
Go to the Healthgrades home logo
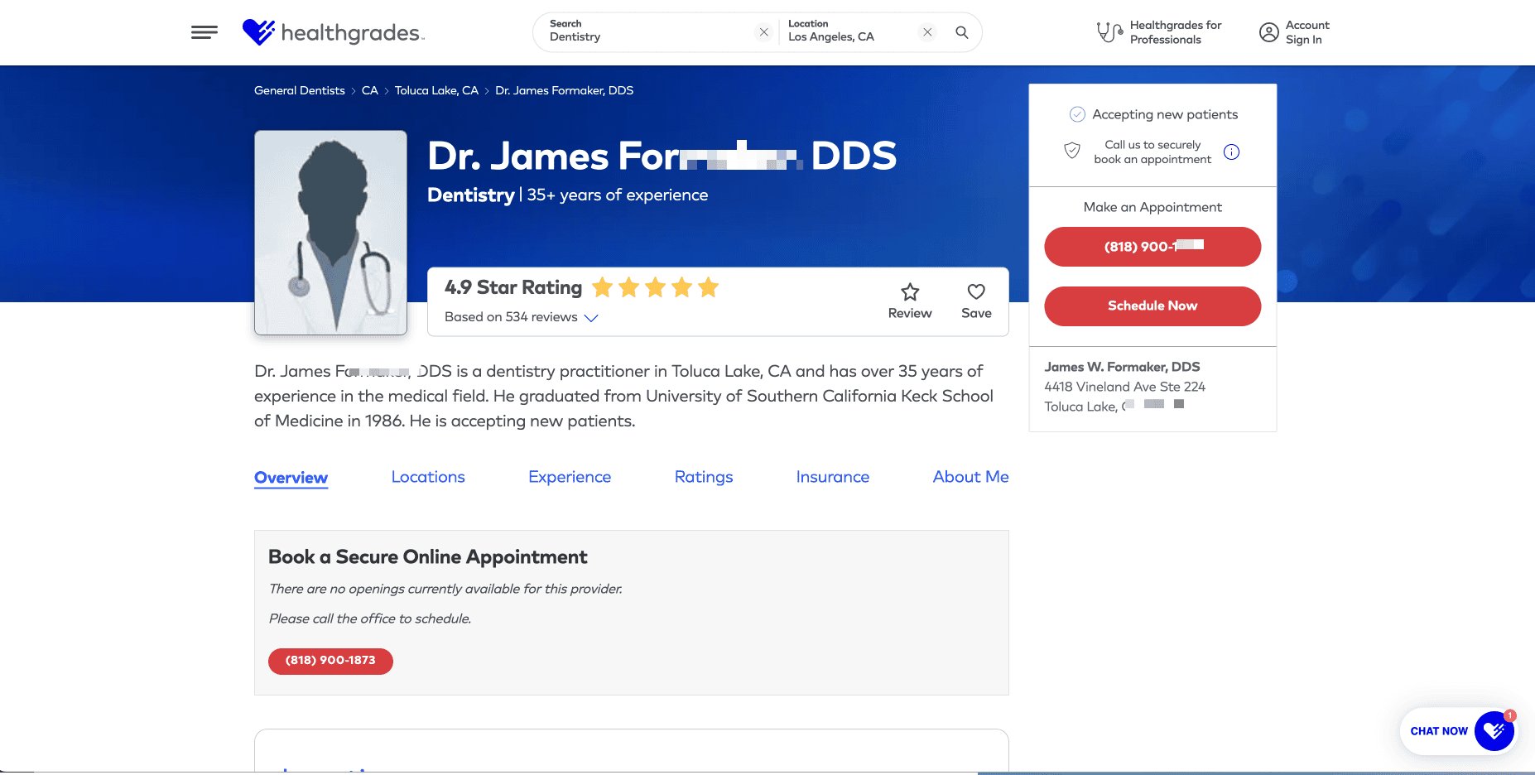333,32
